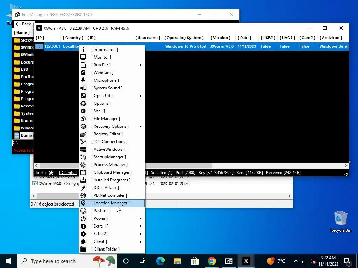Click the ActiveWindows logo icon
This screenshot has height=268, width=358.
pyautogui.click(x=83, y=149)
